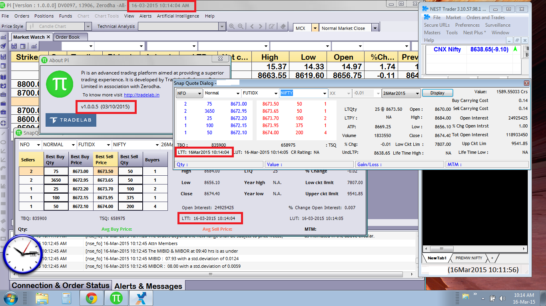Click the TRADELAB logo banner

[x=71, y=120]
